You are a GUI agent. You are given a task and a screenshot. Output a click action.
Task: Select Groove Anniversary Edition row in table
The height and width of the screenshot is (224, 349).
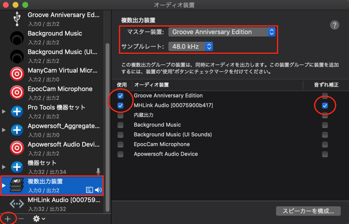coord(230,96)
